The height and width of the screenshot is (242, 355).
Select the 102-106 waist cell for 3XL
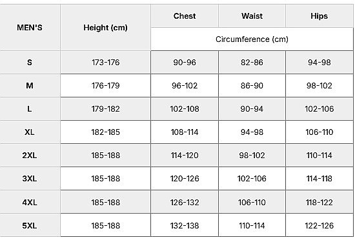pos(252,179)
